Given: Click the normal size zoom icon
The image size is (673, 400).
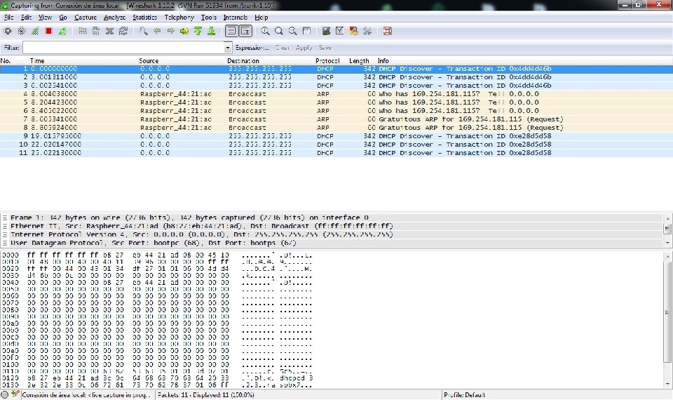Looking at the screenshot, I should coord(293,31).
